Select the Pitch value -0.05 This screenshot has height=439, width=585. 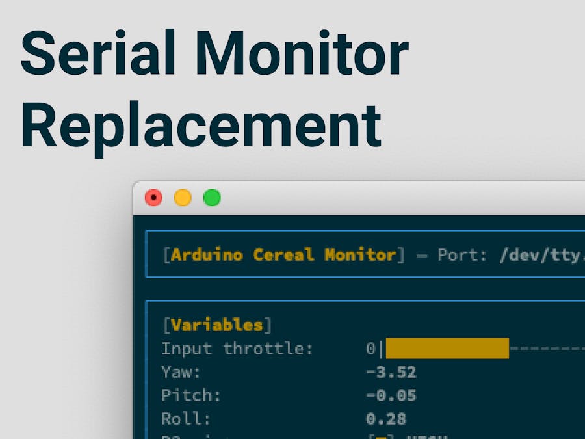point(391,395)
